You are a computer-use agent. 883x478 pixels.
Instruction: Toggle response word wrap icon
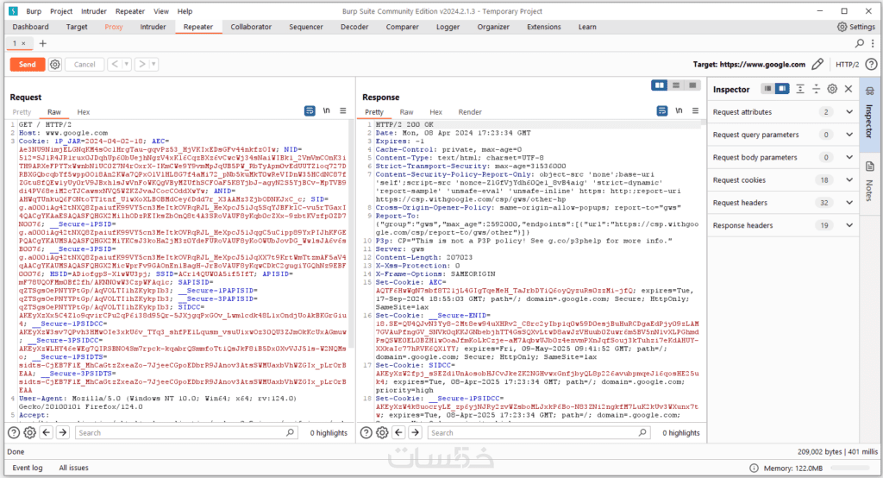point(662,111)
